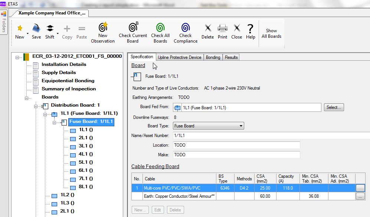Viewport: 370px width, 217px height.
Task: Open Supply Details in tree
Action: 59,73
